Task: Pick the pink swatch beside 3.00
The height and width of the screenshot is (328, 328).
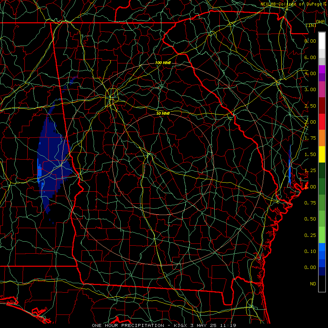Action: (x=322, y=89)
